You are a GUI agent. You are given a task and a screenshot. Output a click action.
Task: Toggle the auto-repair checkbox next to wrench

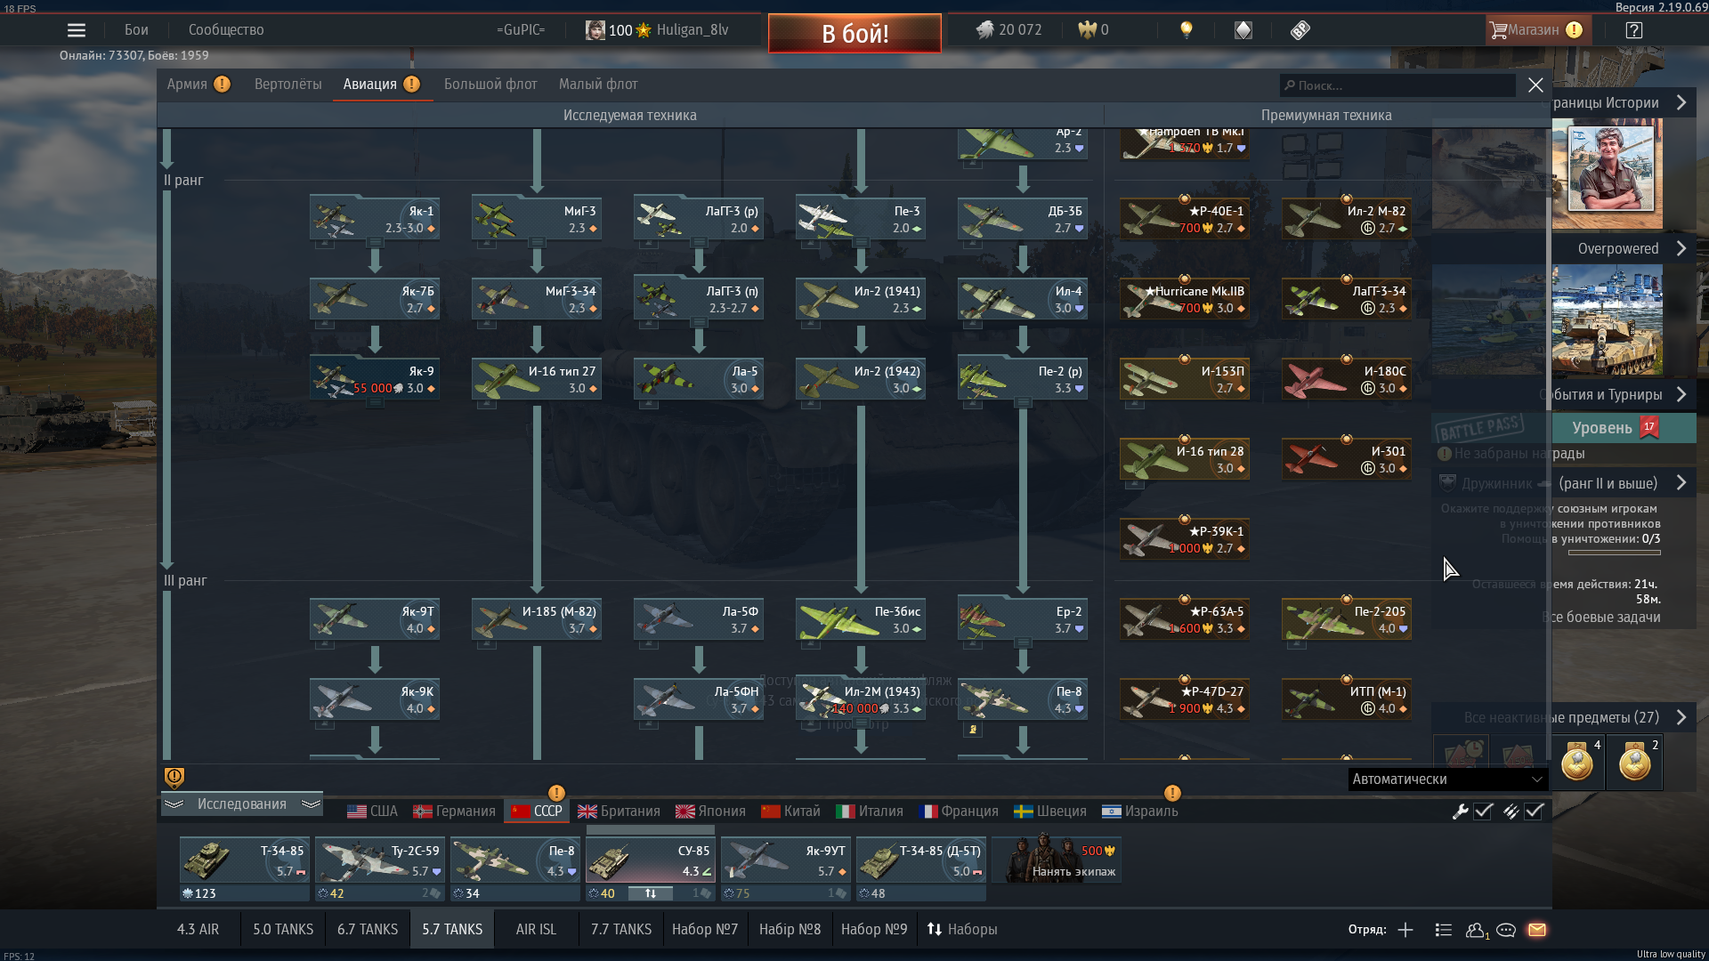coord(1483,812)
